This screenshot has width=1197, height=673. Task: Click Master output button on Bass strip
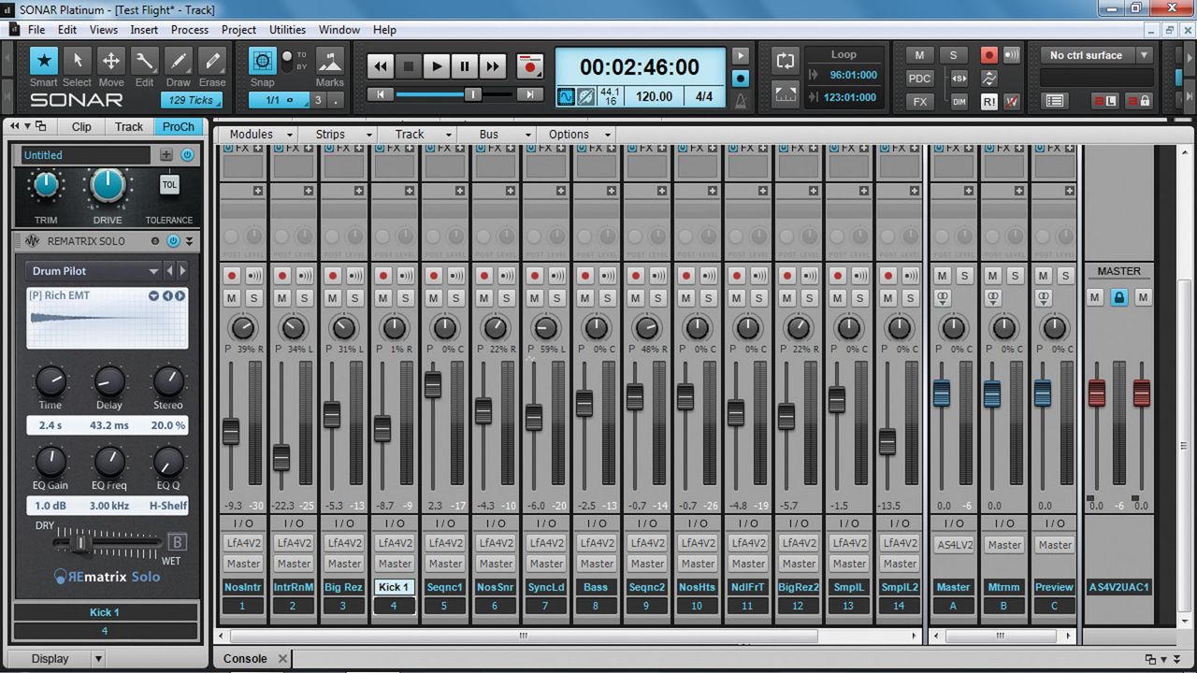coord(597,564)
